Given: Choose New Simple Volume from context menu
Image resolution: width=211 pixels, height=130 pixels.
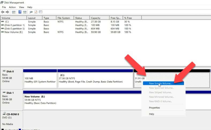Looking at the screenshot, I should (x=163, y=83).
